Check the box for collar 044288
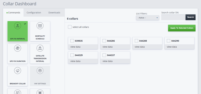Image resolution: width=201 pixels, height=94 pixels. tap(136, 41)
